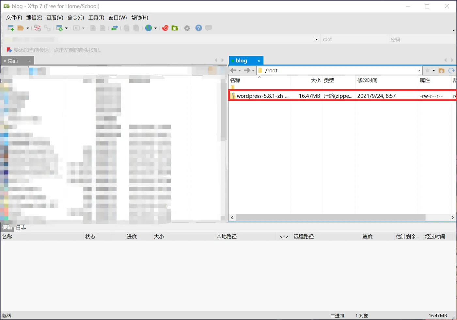Open help with the blue question icon

(199, 28)
